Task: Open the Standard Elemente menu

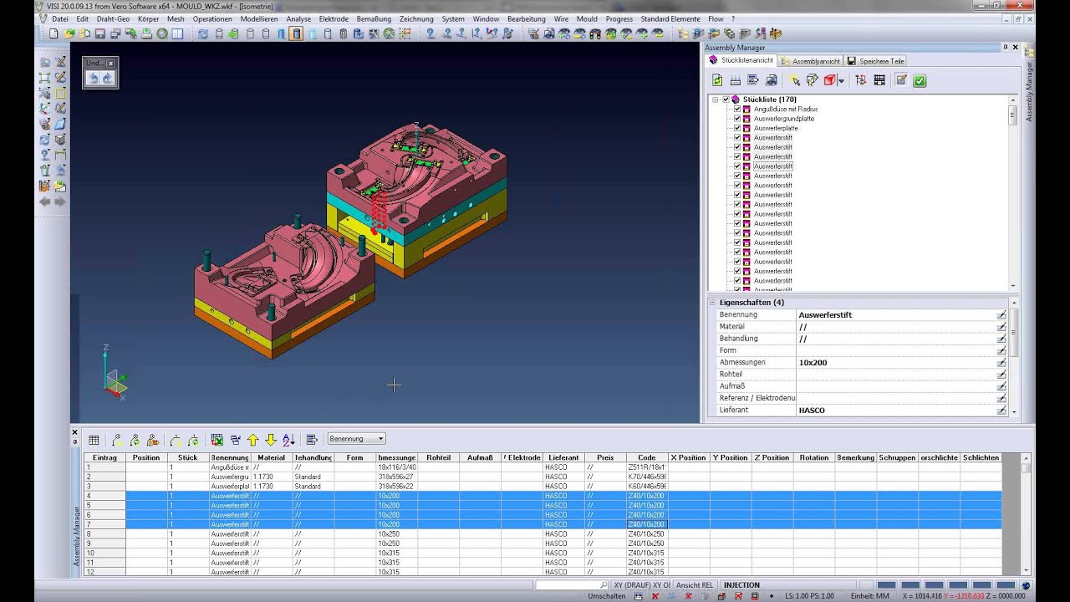Action: pyautogui.click(x=670, y=18)
